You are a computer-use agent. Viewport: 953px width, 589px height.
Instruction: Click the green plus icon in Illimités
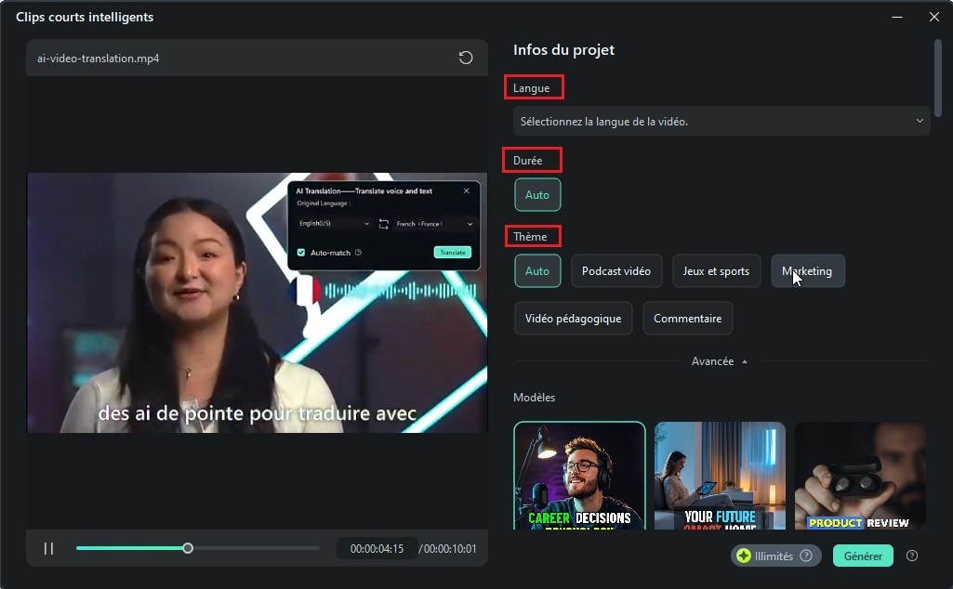(743, 556)
